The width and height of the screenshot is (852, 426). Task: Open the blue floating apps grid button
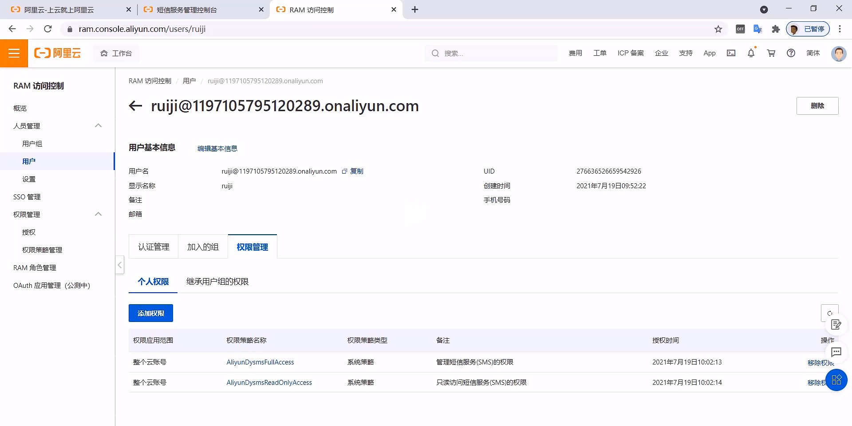coord(836,380)
